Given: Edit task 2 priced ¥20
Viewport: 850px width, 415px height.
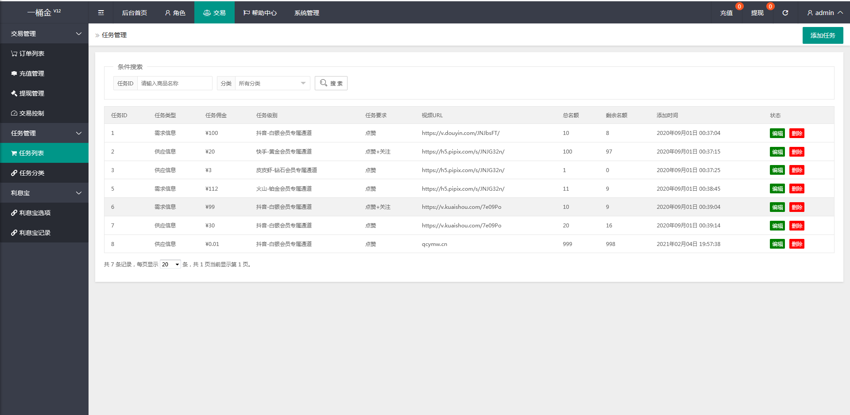Looking at the screenshot, I should (x=777, y=152).
